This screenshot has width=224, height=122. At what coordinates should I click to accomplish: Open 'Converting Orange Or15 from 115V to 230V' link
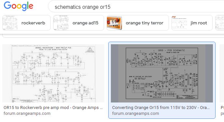tap(161, 108)
